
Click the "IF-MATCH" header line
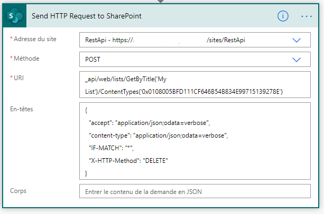click(111, 148)
